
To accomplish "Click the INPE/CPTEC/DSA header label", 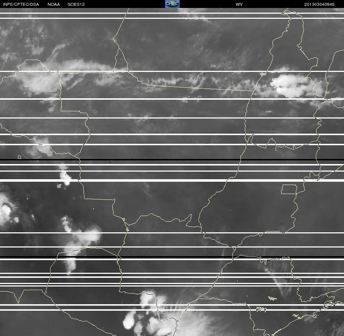I will (21, 4).
